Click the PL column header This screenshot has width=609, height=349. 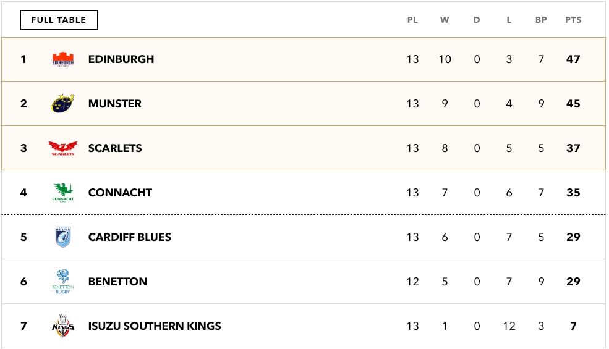[x=412, y=20]
